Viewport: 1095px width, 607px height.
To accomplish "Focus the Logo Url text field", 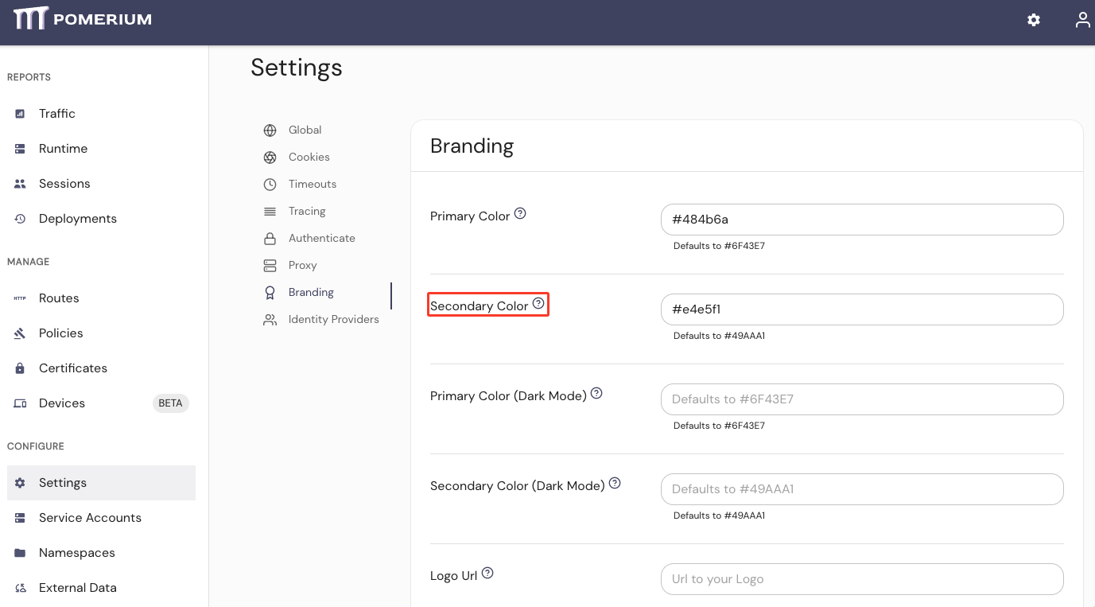I will [x=861, y=579].
